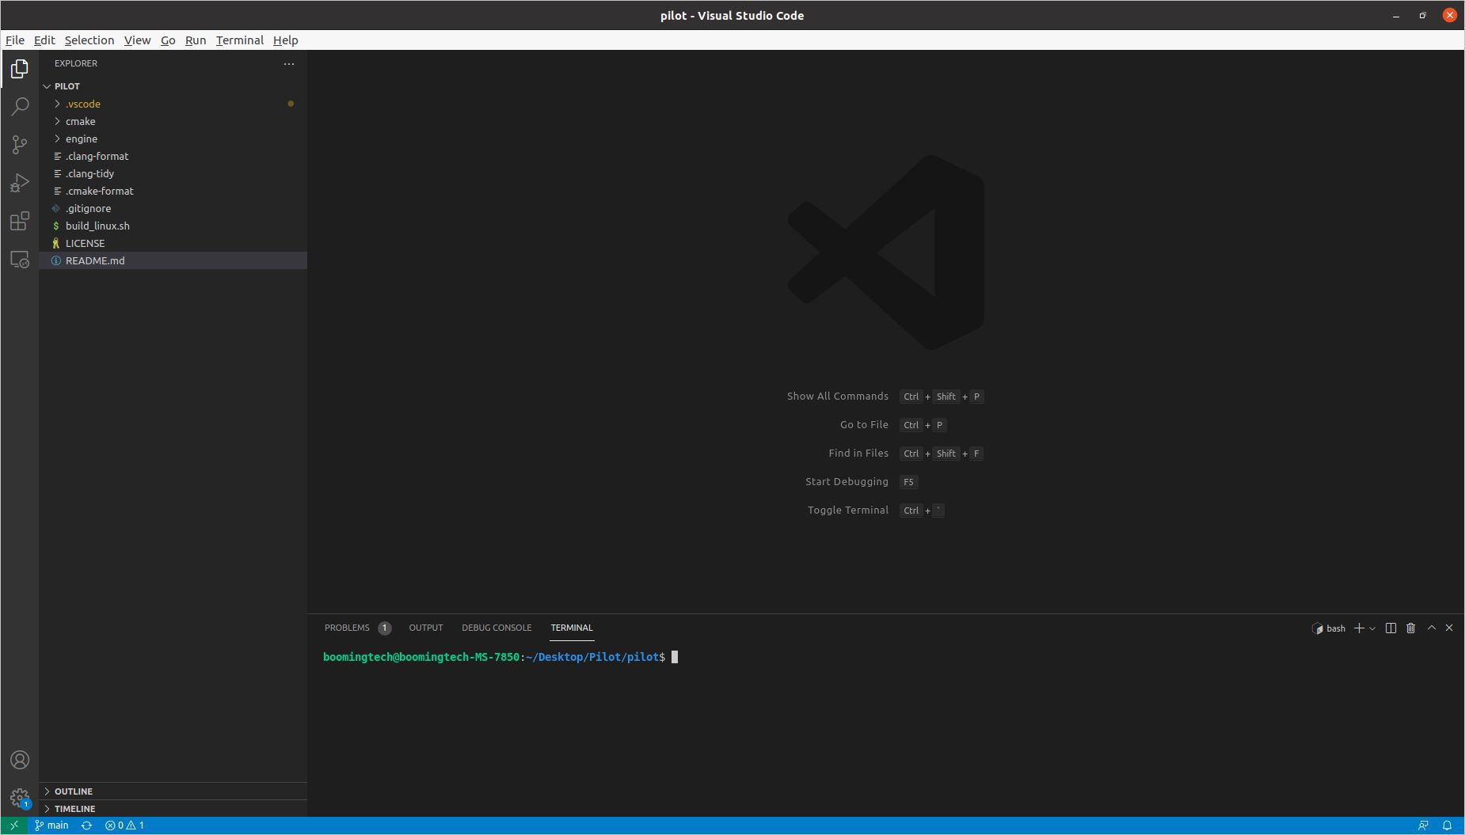Open the Edit menu
The width and height of the screenshot is (1465, 835).
(x=44, y=40)
